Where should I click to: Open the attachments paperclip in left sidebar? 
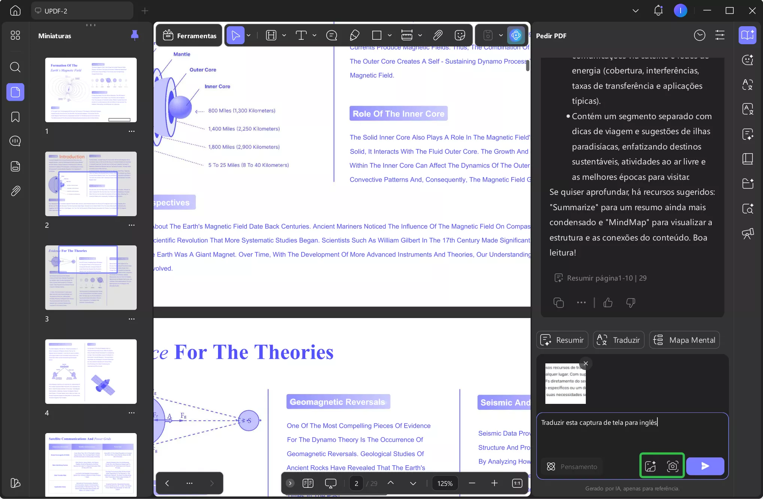click(15, 191)
